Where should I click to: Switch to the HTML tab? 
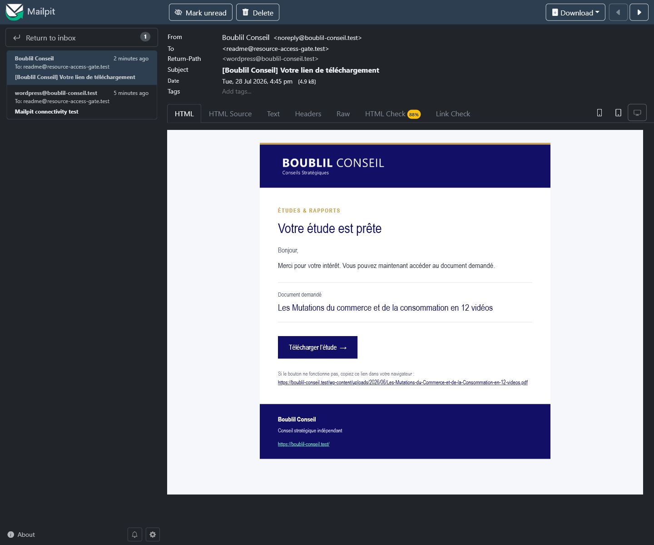coord(184,114)
